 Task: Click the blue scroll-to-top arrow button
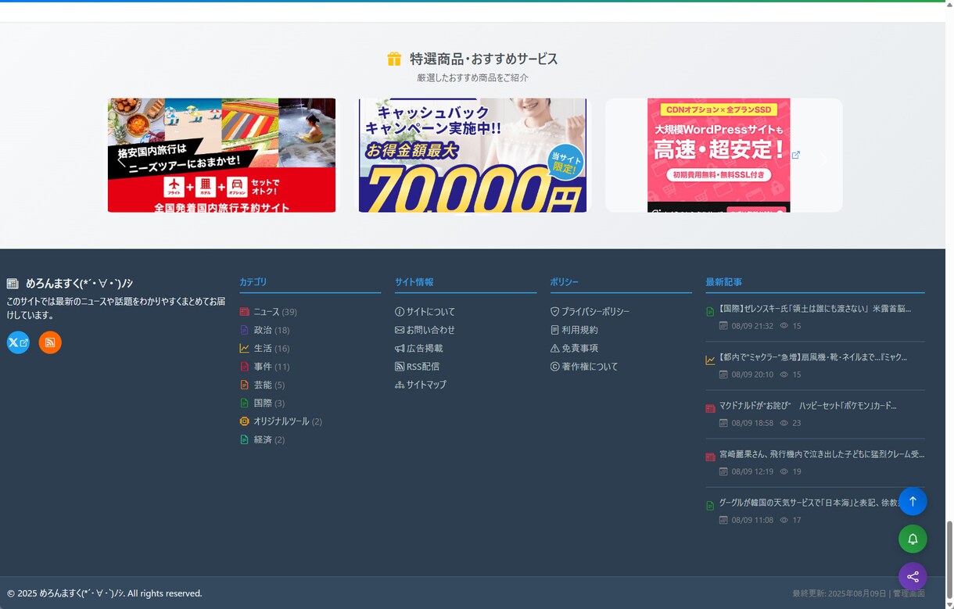pyautogui.click(x=913, y=501)
